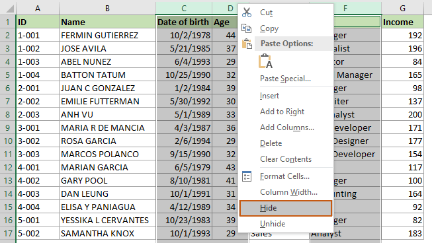Click cell DAN LEUNG
Viewport: 432px width, 243px height.
107,193
